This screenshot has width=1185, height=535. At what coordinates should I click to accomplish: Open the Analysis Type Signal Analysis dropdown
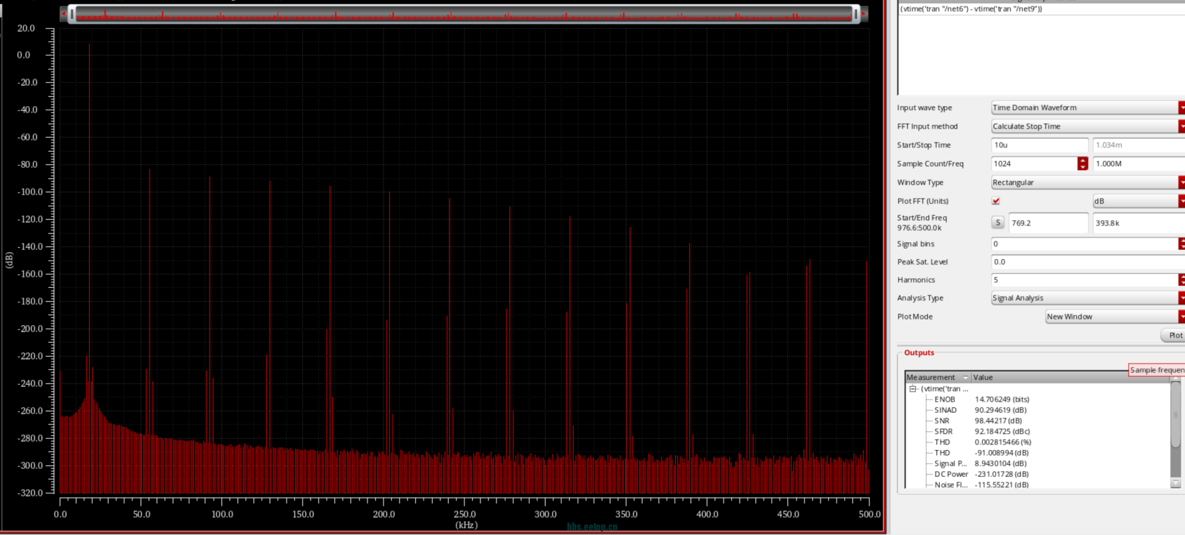click(1087, 298)
